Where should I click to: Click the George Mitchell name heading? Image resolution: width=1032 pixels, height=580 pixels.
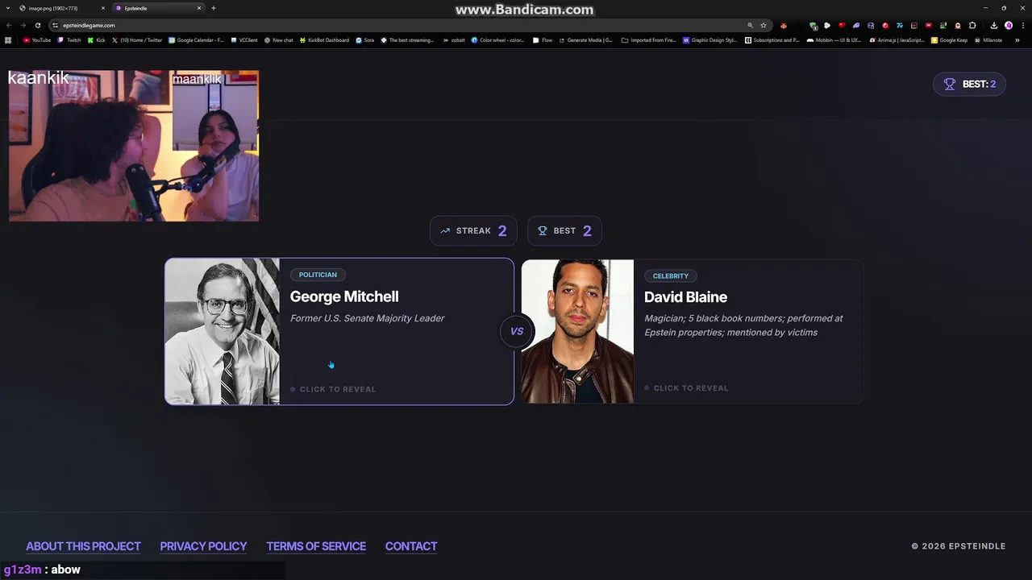tap(344, 296)
